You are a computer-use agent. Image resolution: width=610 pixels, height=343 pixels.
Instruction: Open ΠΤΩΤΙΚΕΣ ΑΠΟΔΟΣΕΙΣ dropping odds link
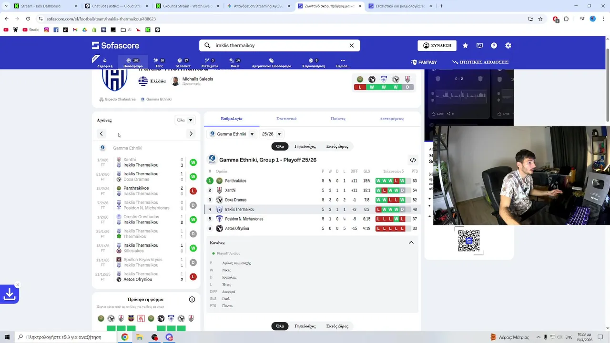click(480, 62)
